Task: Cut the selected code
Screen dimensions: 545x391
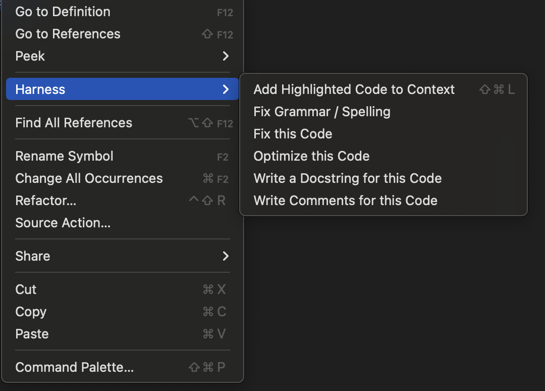Action: (25, 289)
